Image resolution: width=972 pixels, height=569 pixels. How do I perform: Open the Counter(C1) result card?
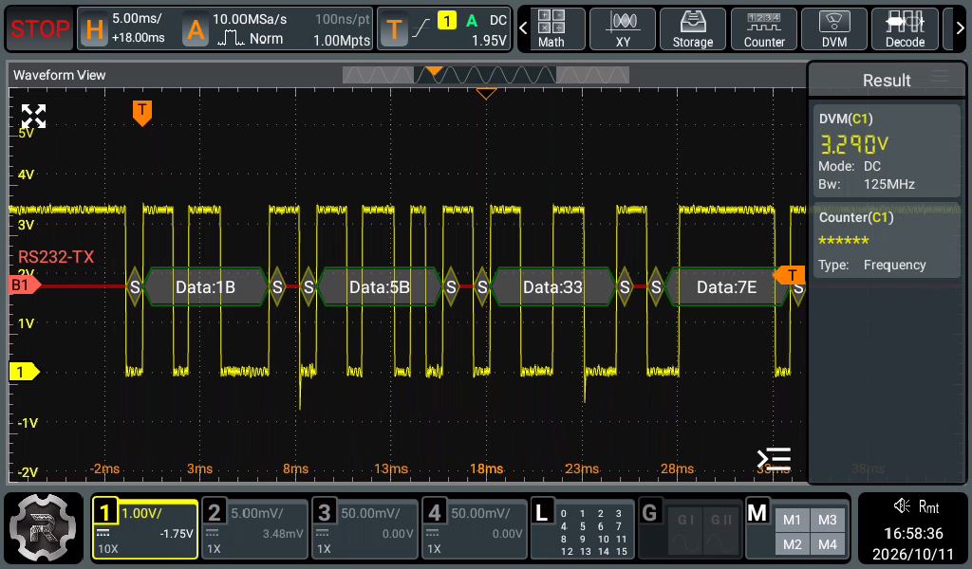click(x=887, y=240)
